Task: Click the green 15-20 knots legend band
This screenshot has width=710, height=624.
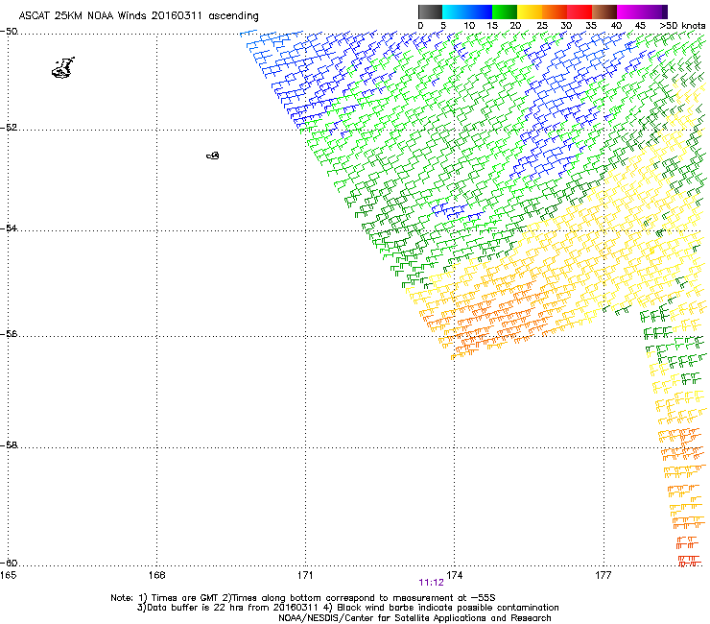Action: pyautogui.click(x=505, y=12)
